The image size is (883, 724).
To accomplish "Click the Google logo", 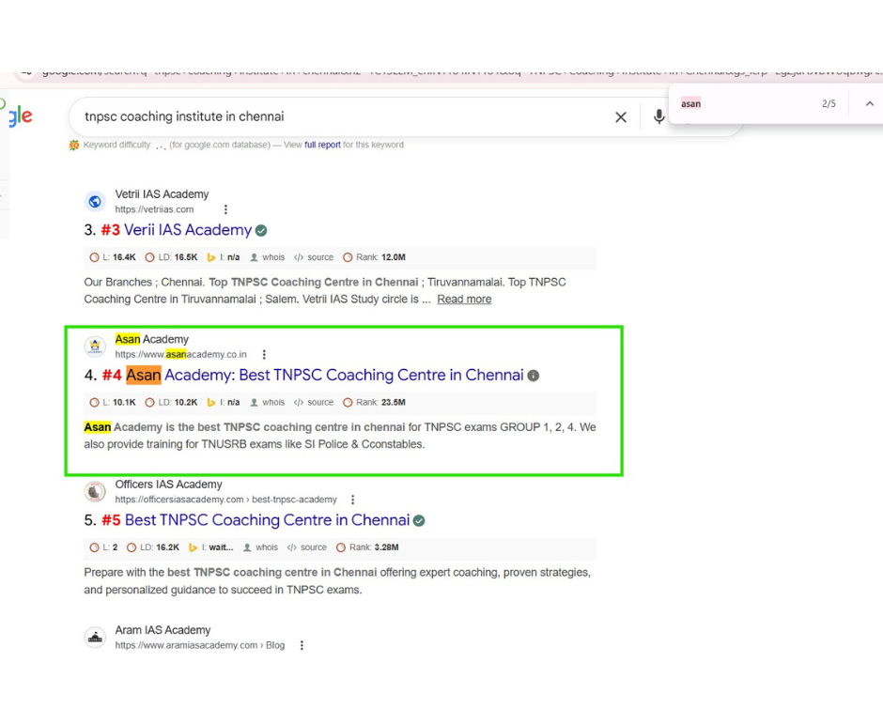I will [x=20, y=116].
